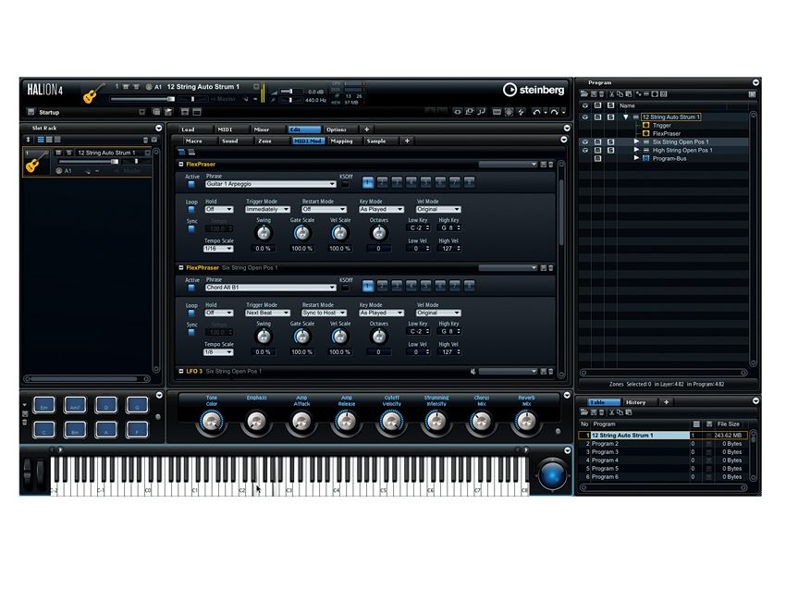This screenshot has width=786, height=590.
Task: Toggle Active checkbox of Six String FlexPhraser
Action: [x=191, y=288]
